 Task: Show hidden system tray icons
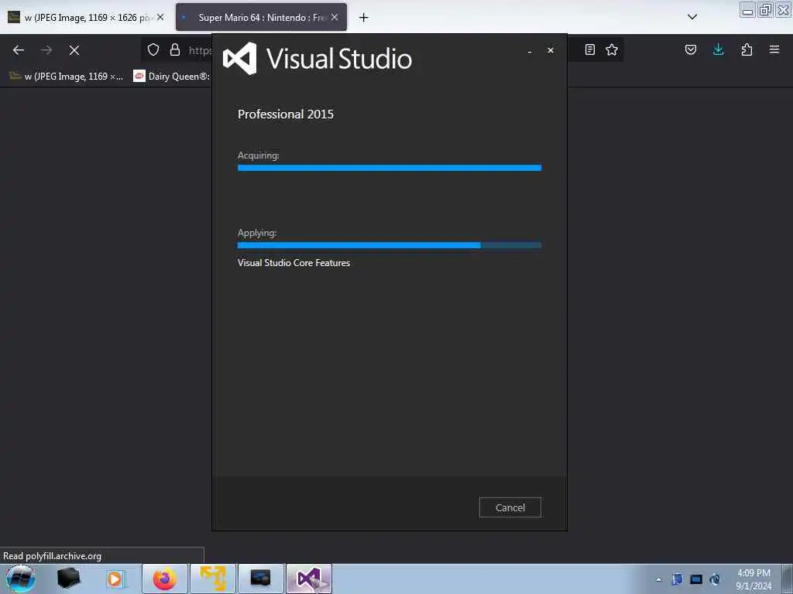coord(658,579)
